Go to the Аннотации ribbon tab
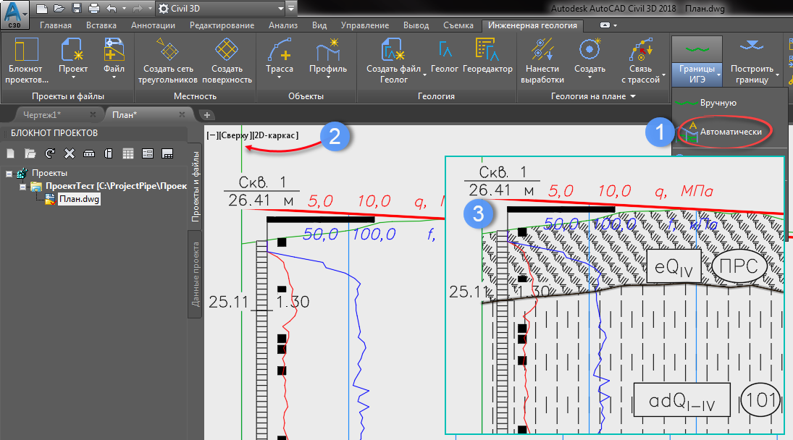Viewport: 793px width, 440px height. 153,25
